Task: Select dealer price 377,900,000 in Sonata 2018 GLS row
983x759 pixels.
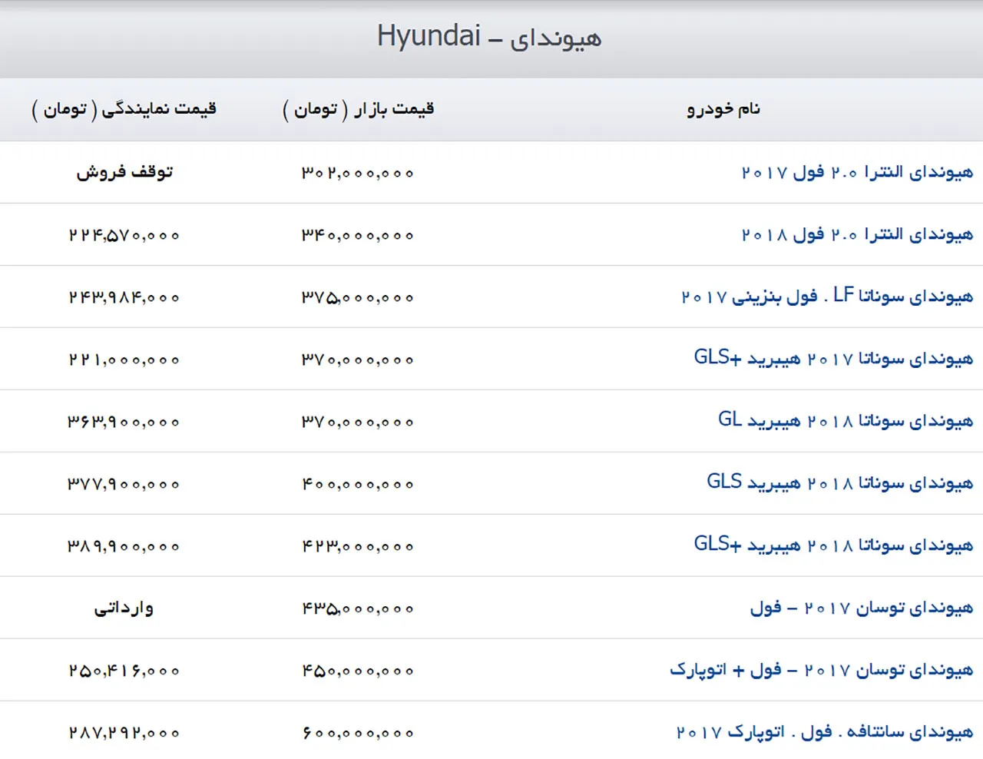Action: pos(124,485)
